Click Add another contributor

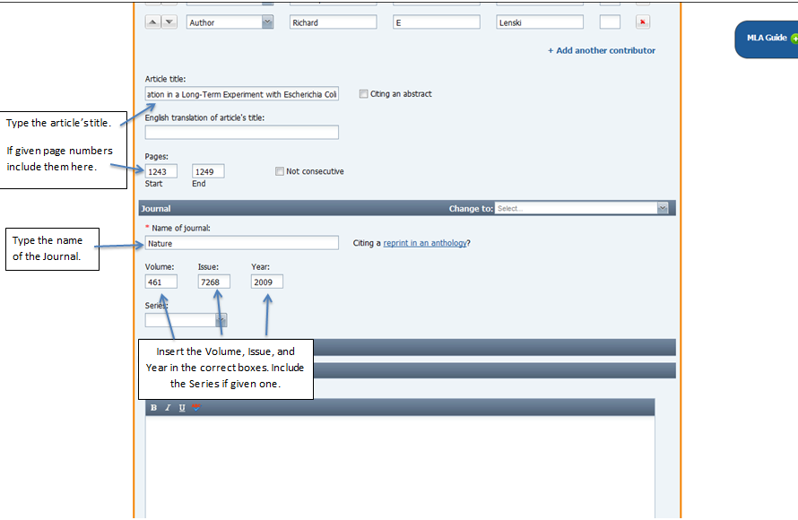(x=601, y=51)
